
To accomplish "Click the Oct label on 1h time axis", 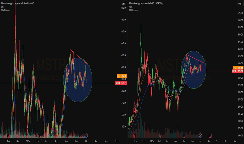I will (x=116, y=141).
